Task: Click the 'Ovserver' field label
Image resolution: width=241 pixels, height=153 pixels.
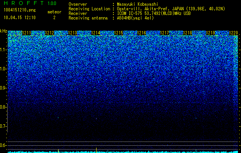Action: pyautogui.click(x=78, y=4)
